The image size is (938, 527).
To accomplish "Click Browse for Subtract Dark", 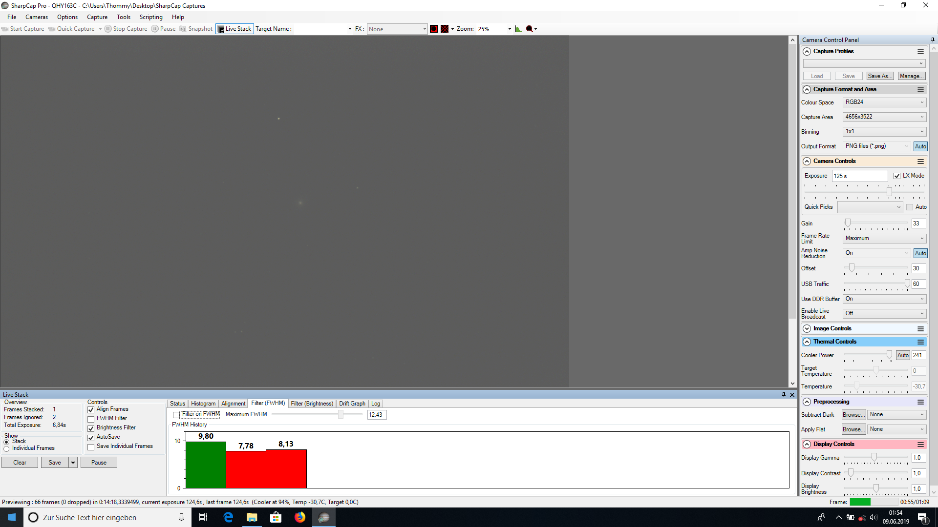I will 853,415.
